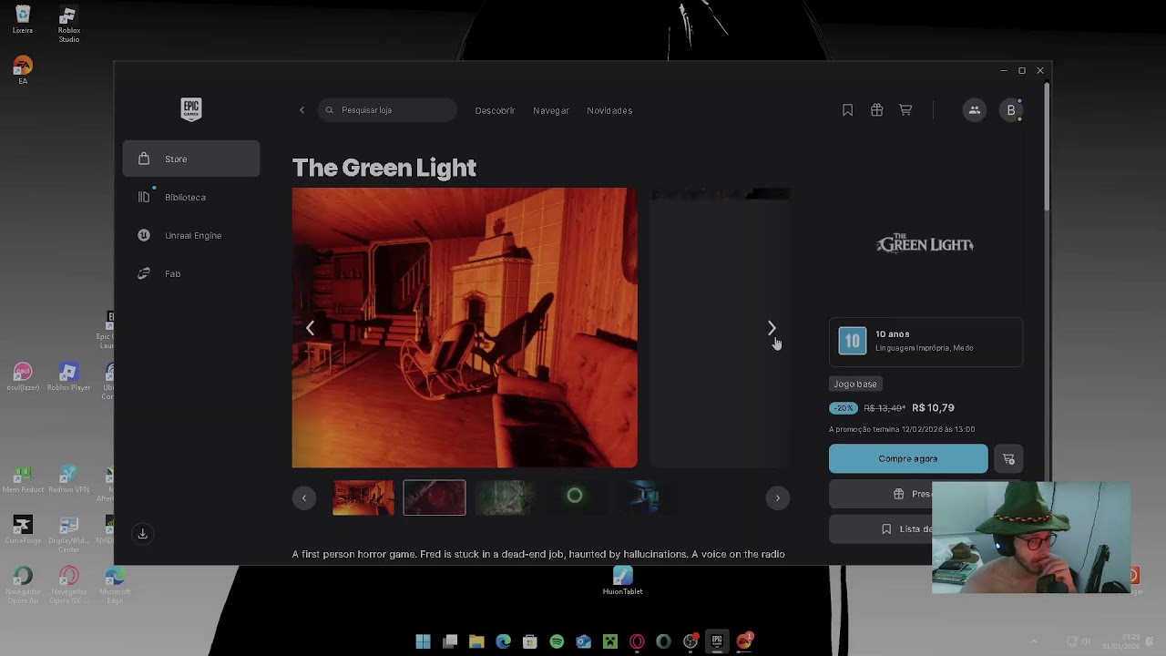Click the Epic Games logo in the sidebar
The height and width of the screenshot is (656, 1166).
coord(190,109)
